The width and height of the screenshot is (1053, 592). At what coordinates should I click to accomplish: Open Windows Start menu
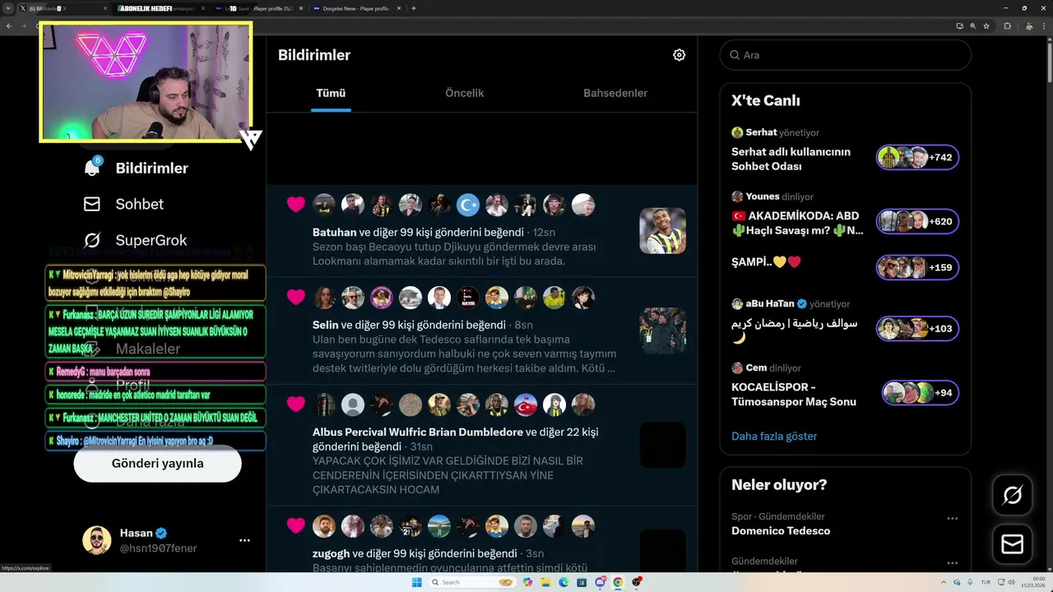416,582
